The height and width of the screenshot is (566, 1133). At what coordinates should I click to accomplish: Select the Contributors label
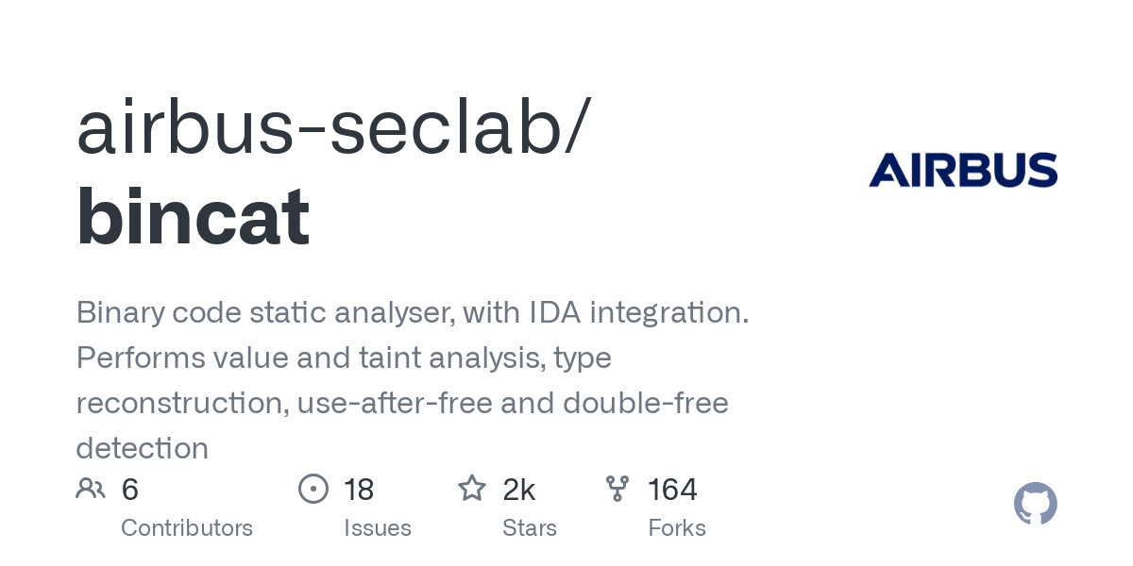[187, 527]
